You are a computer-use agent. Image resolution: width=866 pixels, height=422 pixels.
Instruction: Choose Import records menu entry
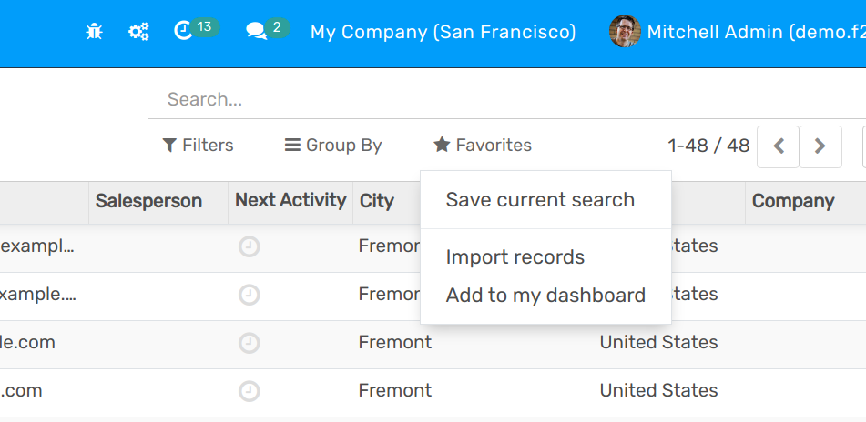(x=515, y=257)
